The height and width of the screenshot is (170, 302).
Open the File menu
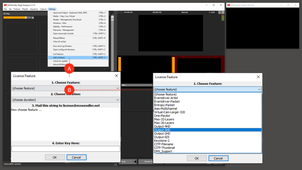click(x=5, y=9)
